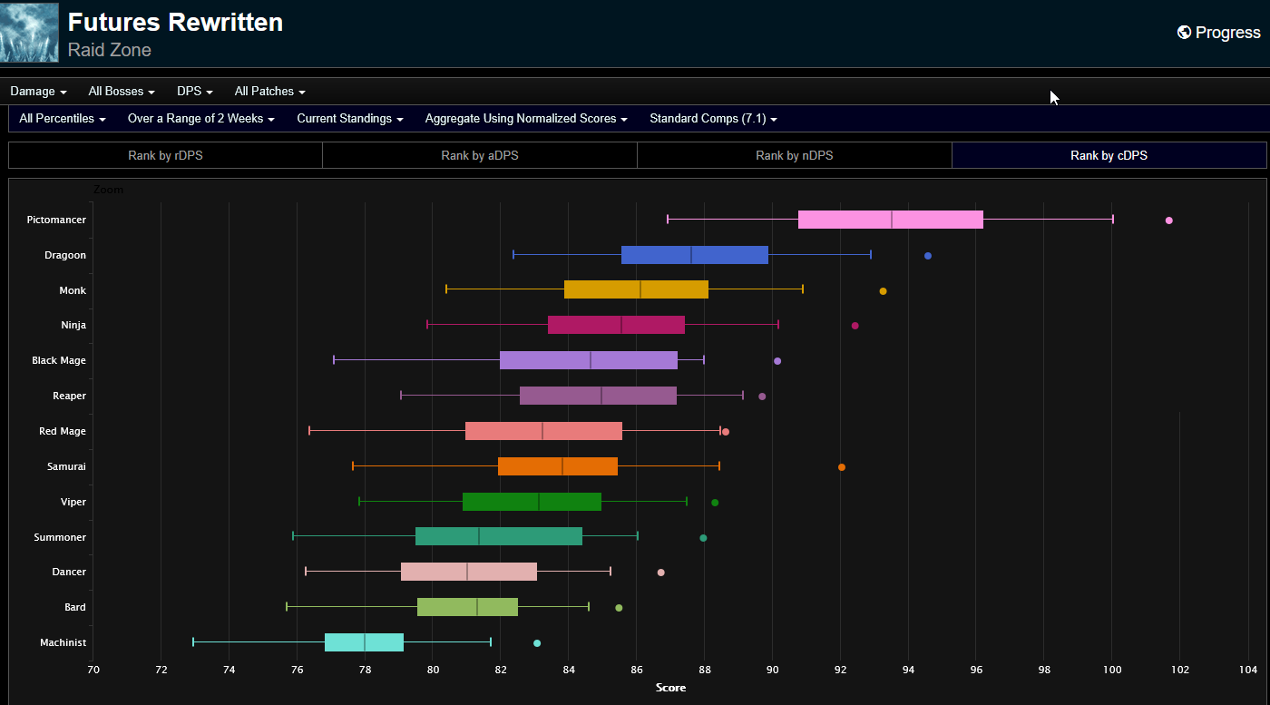Click the Futures Rewritten page title

coord(175,22)
